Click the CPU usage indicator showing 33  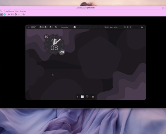pos(42,27)
